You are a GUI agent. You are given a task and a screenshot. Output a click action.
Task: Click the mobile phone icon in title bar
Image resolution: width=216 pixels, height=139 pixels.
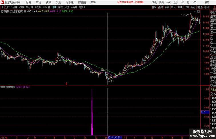point(188,2)
